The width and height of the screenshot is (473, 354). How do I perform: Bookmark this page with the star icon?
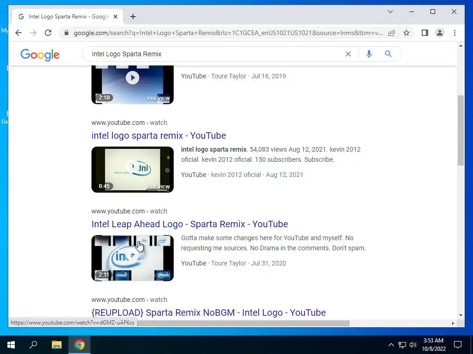(x=406, y=33)
